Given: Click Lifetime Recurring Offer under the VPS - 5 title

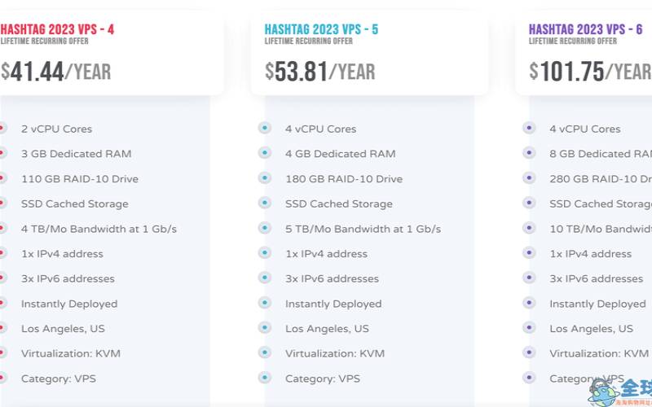Looking at the screenshot, I should point(309,42).
